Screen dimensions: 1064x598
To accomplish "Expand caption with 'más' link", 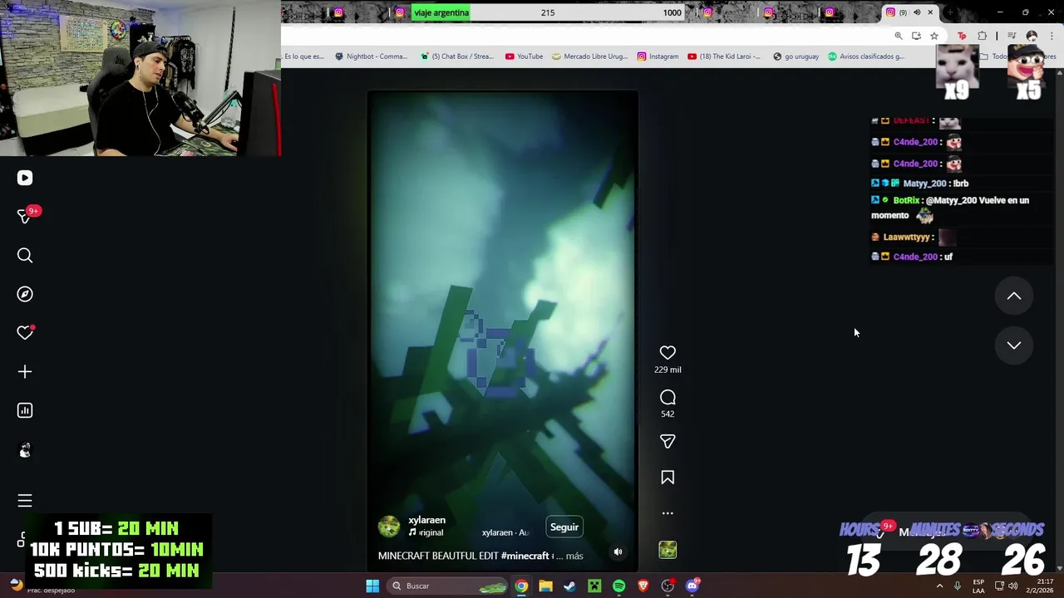I will pos(574,556).
